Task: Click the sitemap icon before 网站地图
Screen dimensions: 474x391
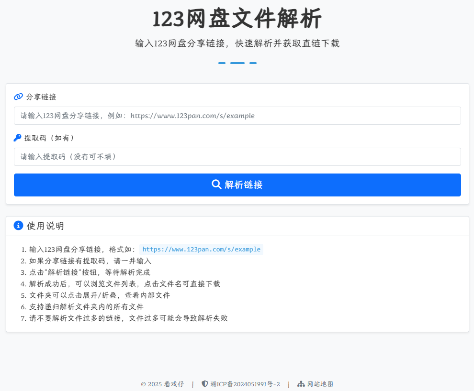Action: click(301, 384)
